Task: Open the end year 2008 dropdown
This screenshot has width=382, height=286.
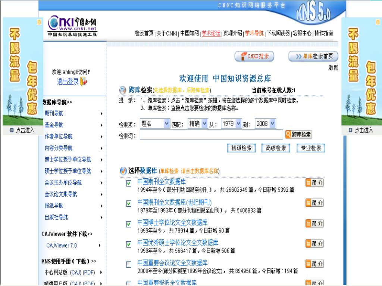Action: coord(265,124)
